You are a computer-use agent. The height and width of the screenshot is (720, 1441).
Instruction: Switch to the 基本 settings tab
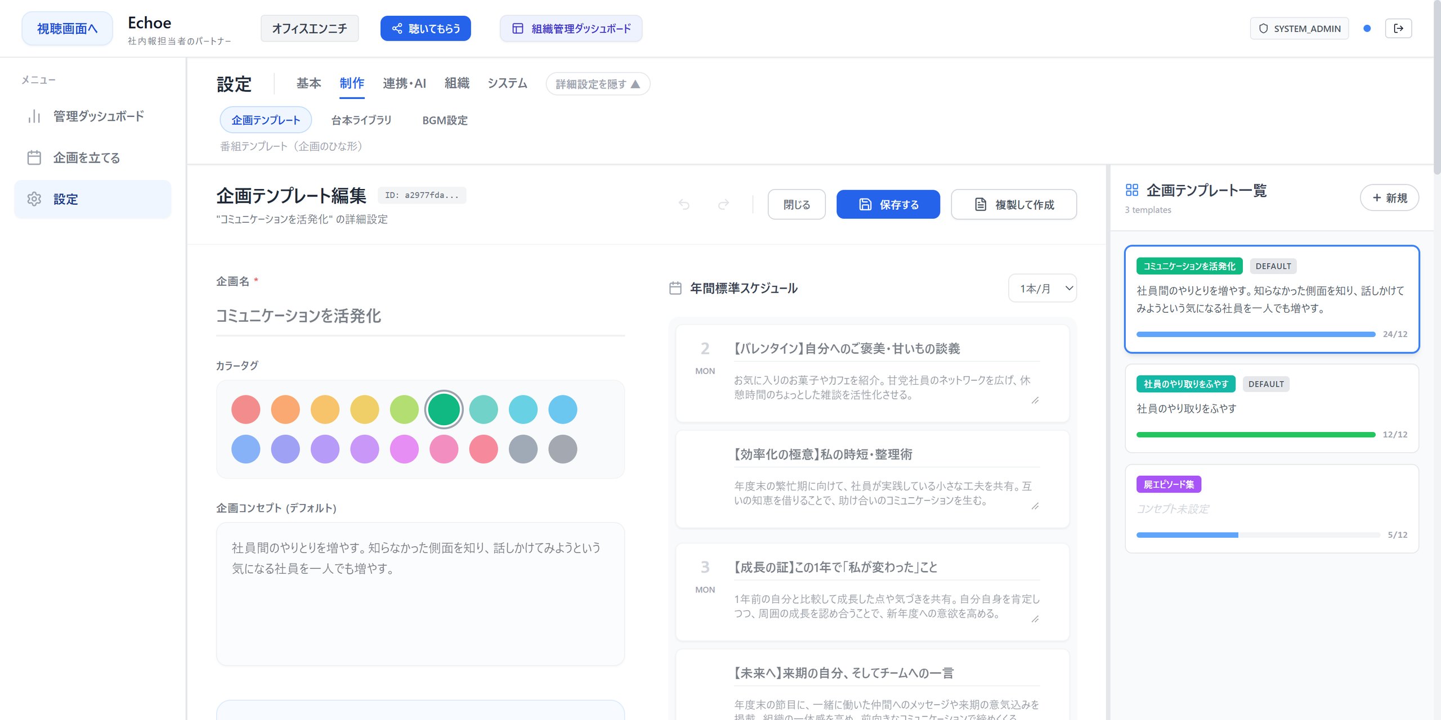click(x=308, y=83)
